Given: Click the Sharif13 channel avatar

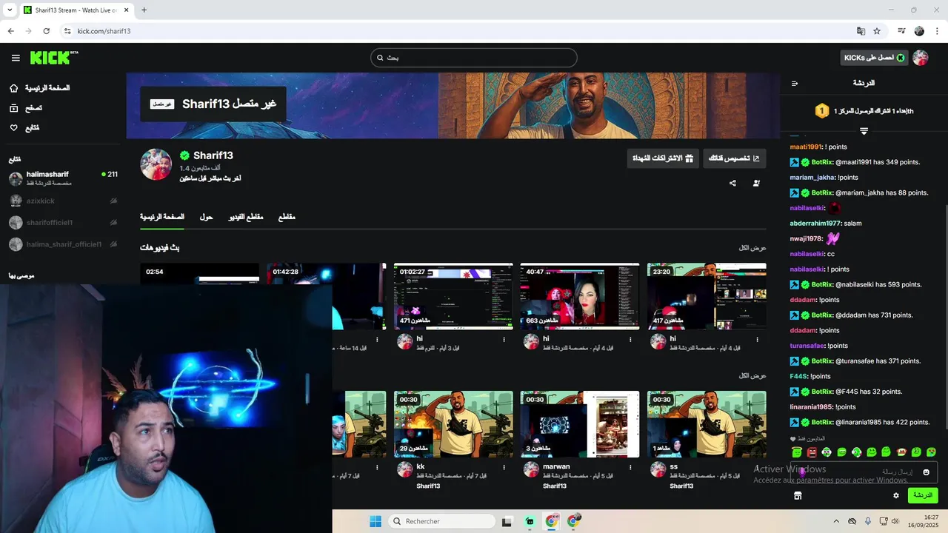Looking at the screenshot, I should pos(156,164).
